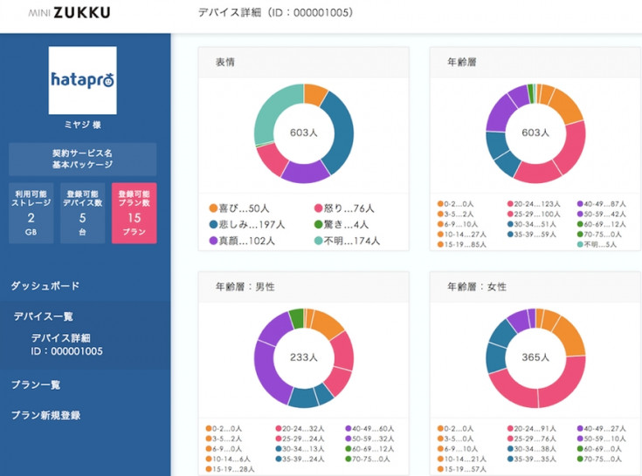642x476 pixels.
Task: Toggle the 怒り legend pink dot
Action: coord(317,208)
